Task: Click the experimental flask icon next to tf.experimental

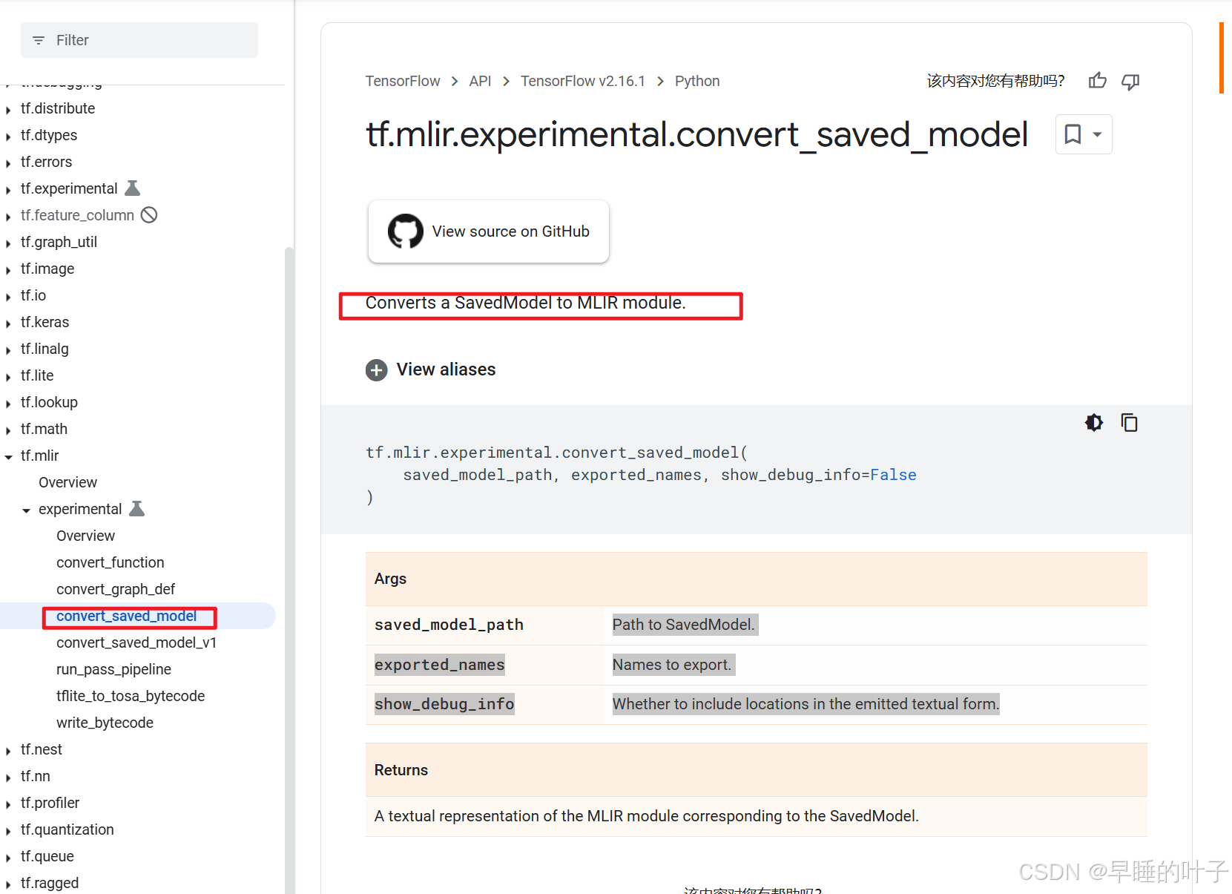Action: point(133,188)
